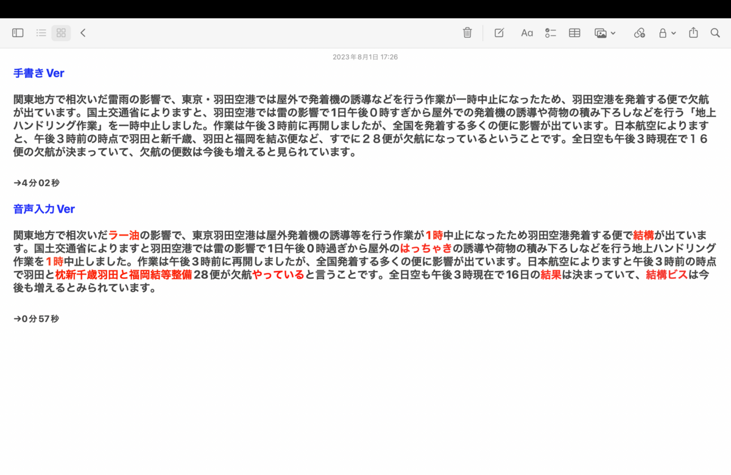Click the text →0分57秒
731x475 pixels.
coord(37,318)
